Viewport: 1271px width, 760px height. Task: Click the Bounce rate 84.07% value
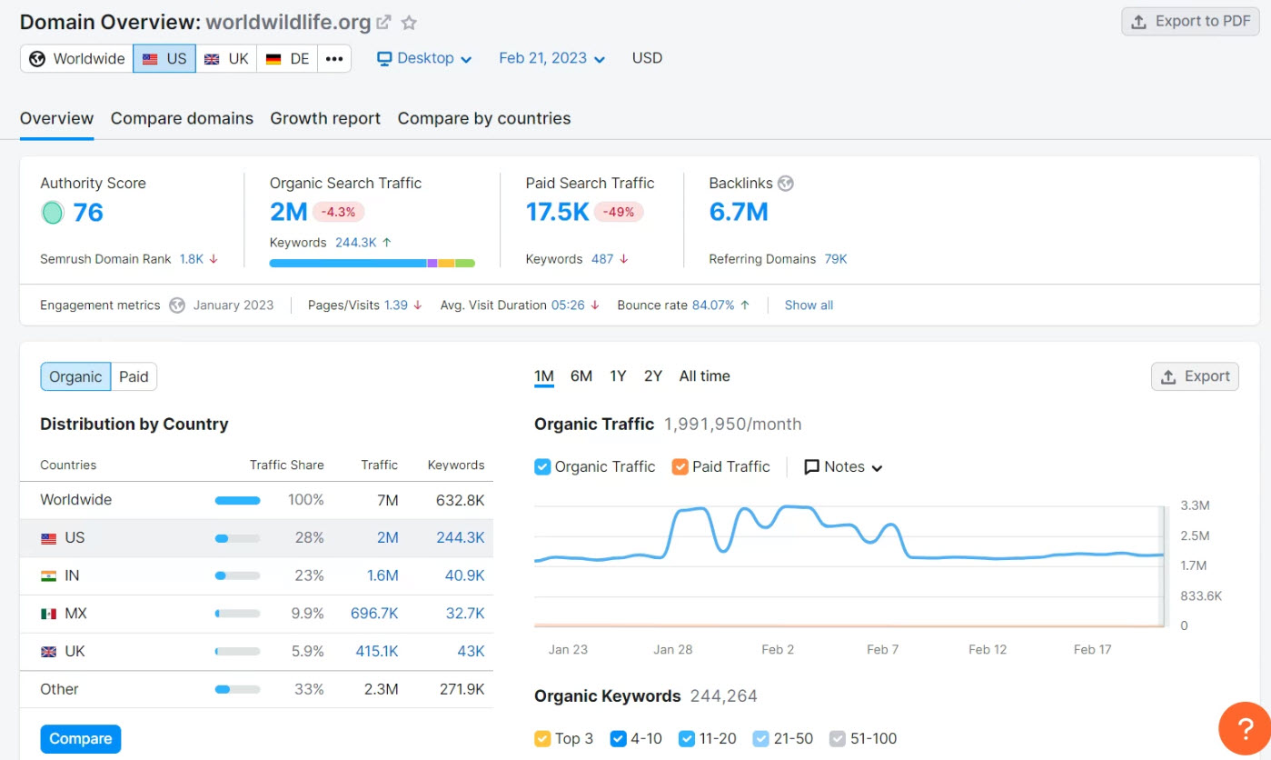(713, 305)
